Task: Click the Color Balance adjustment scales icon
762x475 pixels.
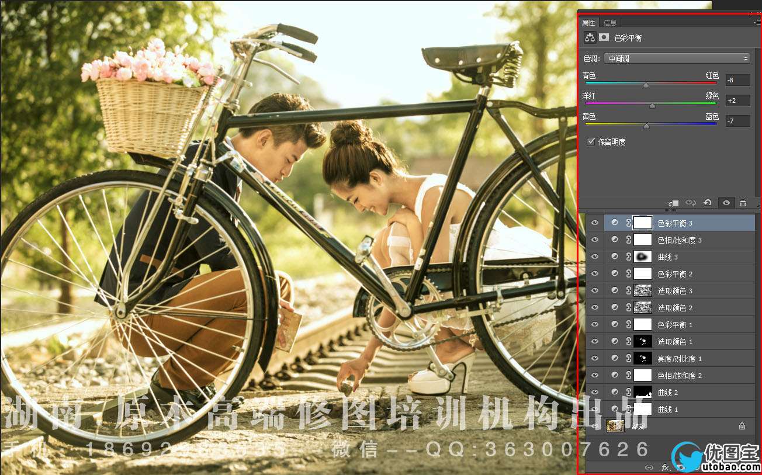Action: click(x=590, y=37)
